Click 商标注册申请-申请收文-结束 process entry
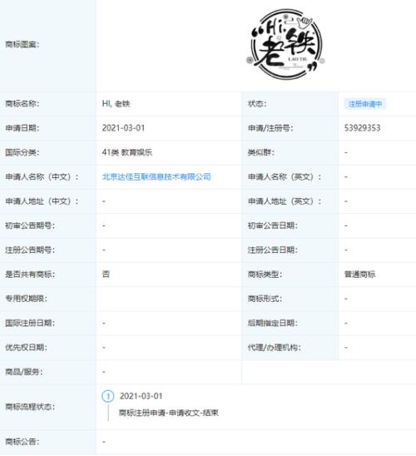 (169, 413)
